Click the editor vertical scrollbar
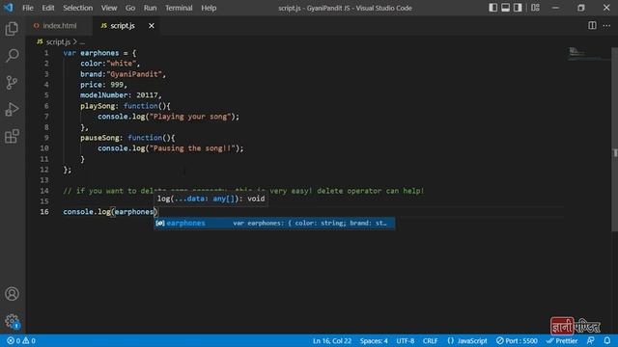 (x=615, y=140)
